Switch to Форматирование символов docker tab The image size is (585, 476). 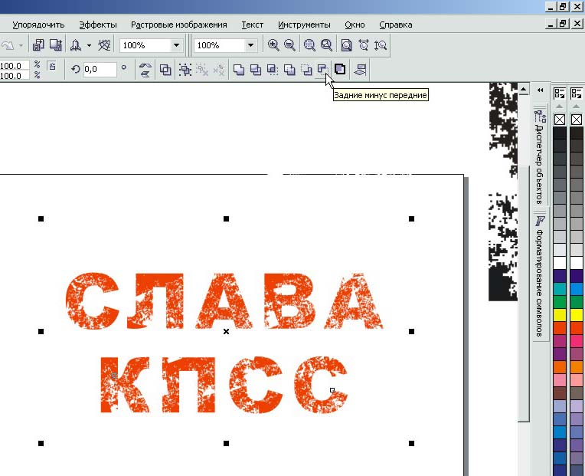(539, 277)
